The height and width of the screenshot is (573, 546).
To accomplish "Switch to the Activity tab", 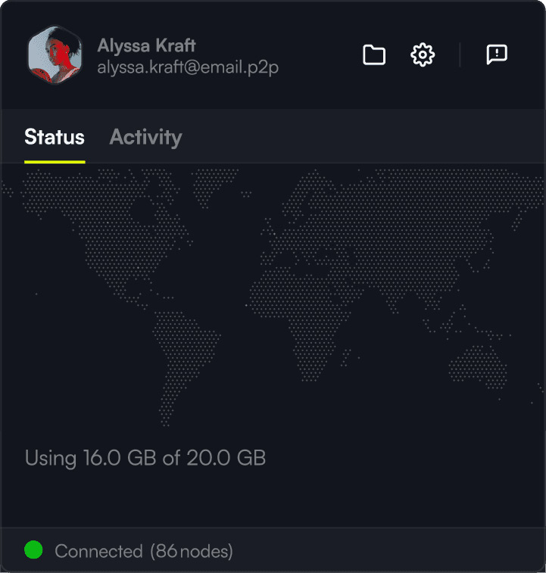I will pyautogui.click(x=145, y=138).
